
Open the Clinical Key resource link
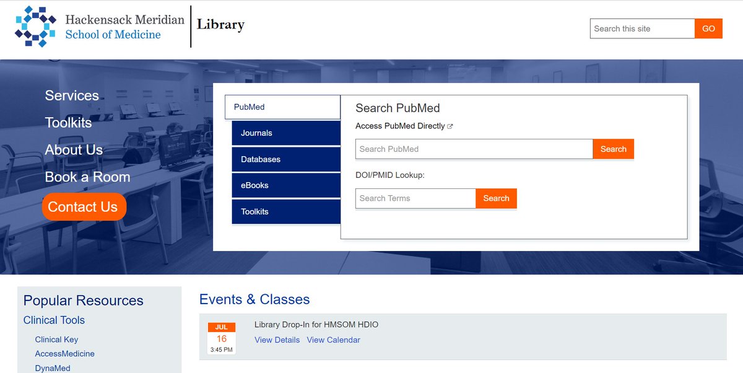pyautogui.click(x=56, y=340)
